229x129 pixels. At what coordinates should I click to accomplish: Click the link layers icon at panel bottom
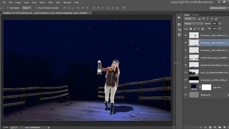201,128
